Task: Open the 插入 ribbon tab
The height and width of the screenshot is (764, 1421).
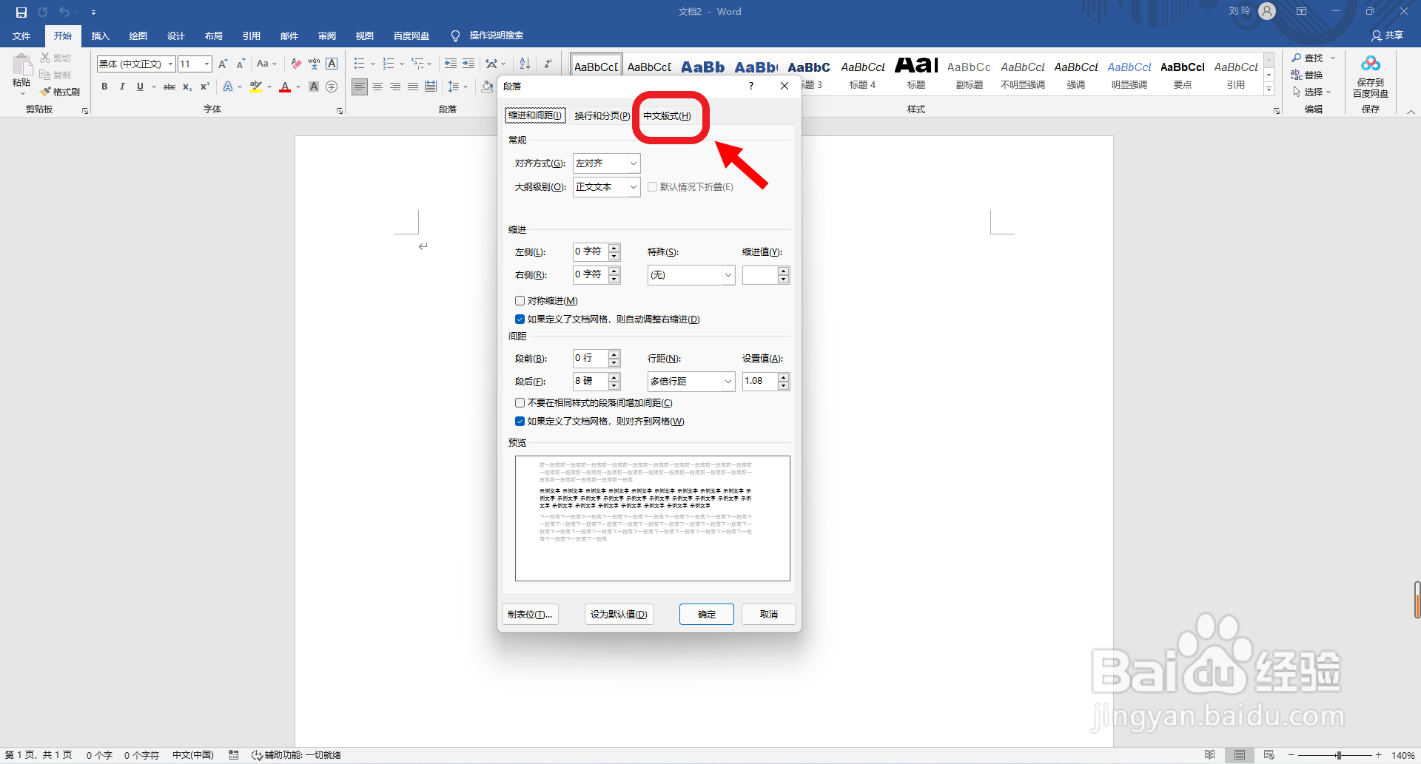Action: click(x=100, y=36)
